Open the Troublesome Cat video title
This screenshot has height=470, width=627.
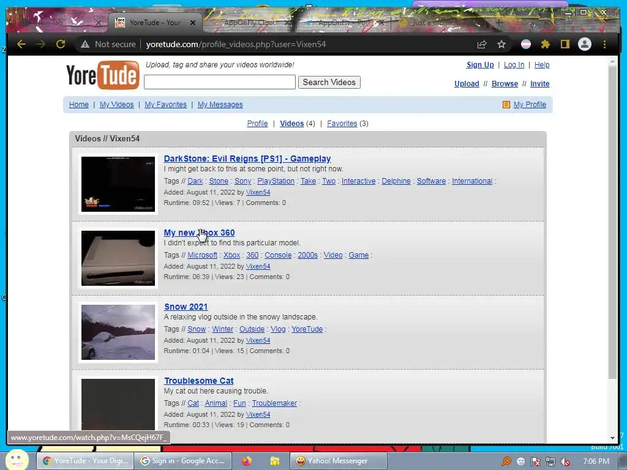coord(199,381)
